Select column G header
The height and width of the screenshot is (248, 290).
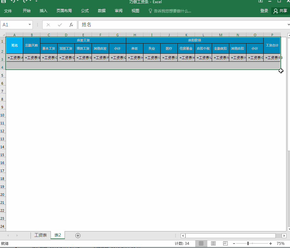[117, 35]
